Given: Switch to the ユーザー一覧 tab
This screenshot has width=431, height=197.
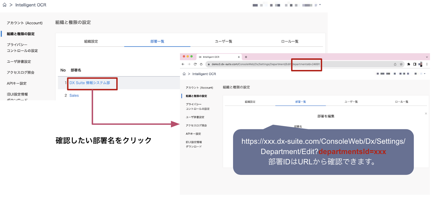Looking at the screenshot, I should pos(223,41).
